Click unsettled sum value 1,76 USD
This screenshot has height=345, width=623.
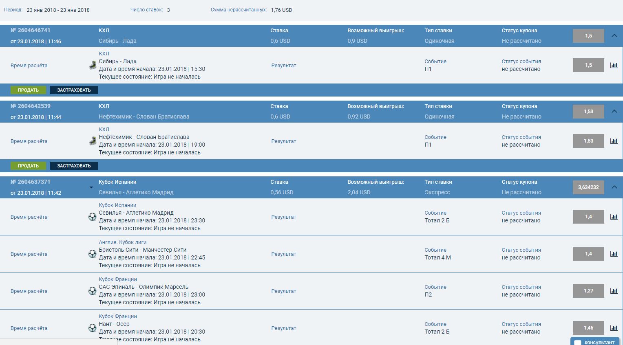click(x=281, y=10)
